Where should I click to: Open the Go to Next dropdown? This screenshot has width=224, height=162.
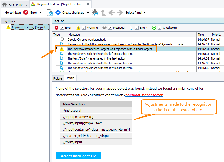click(x=41, y=12)
